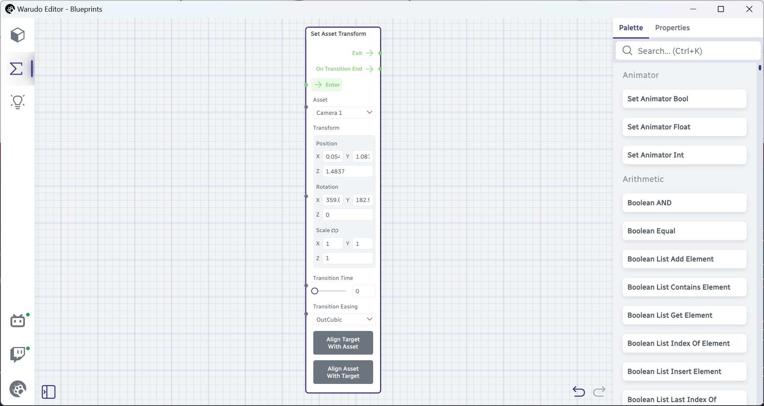764x406 pixels.
Task: Switch to the Properties tab
Action: coord(672,28)
